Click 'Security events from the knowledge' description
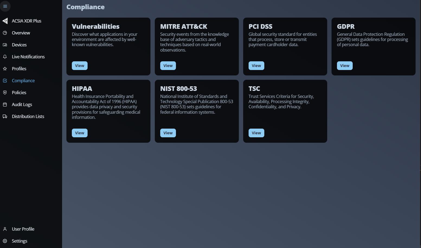This screenshot has height=248, width=421. [x=195, y=42]
